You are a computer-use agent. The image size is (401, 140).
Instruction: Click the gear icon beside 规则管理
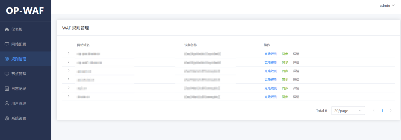point(7,59)
